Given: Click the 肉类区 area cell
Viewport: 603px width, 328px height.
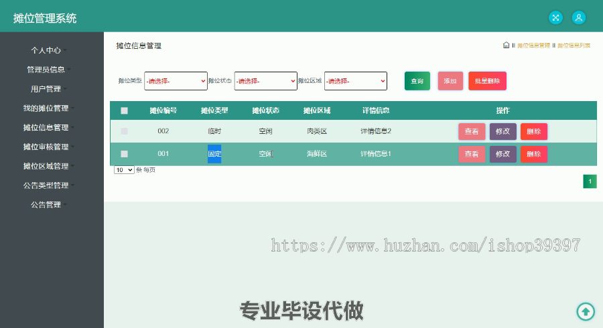Looking at the screenshot, I should click(317, 131).
